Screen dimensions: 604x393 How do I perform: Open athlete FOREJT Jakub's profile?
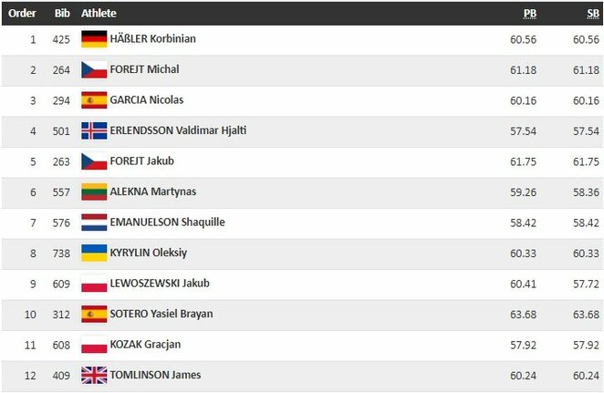(x=141, y=161)
